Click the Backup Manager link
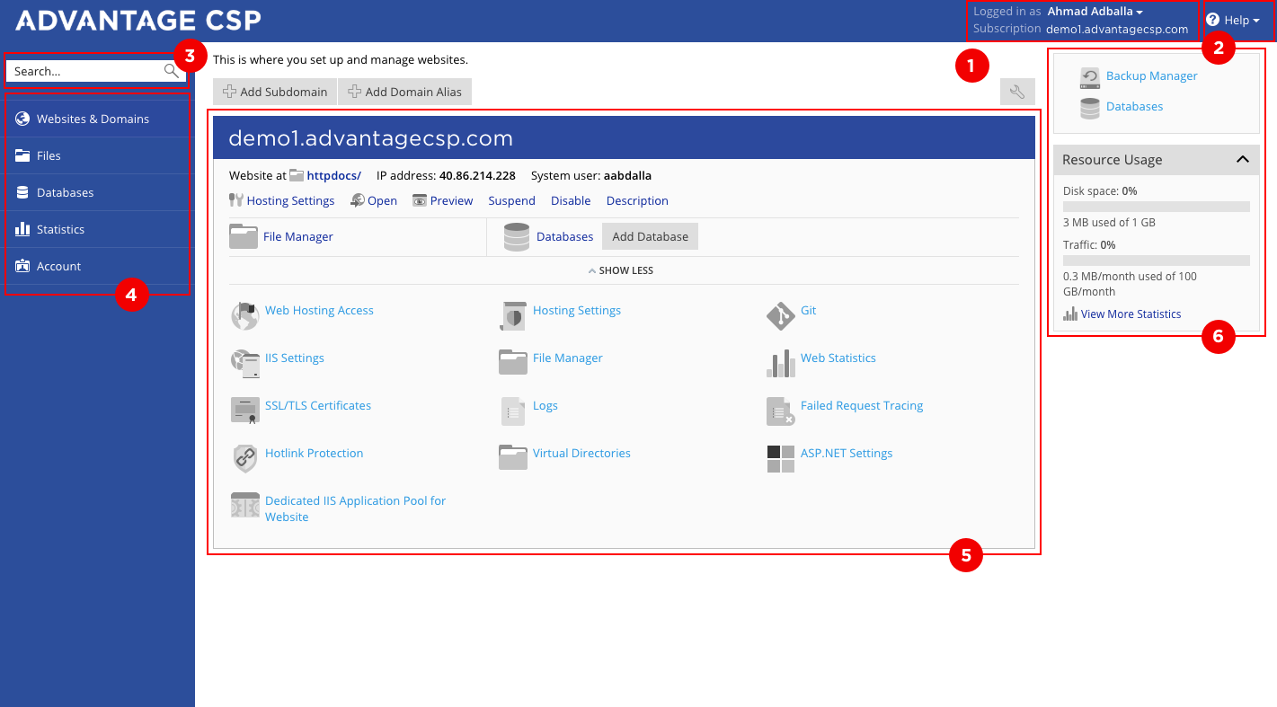Image resolution: width=1277 pixels, height=707 pixels. (1151, 75)
